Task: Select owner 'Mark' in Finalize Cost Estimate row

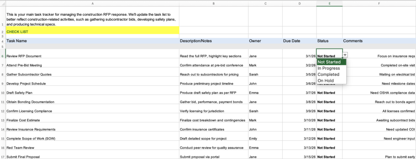Action: pos(265,118)
